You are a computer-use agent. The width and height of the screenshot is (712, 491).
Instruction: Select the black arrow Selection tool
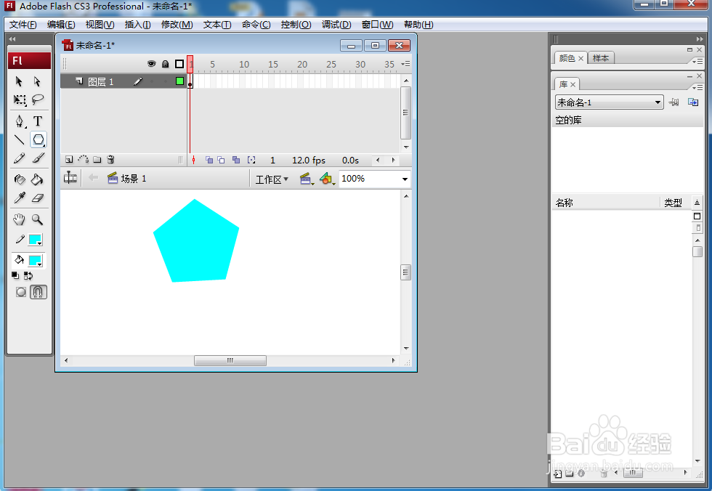(19, 81)
